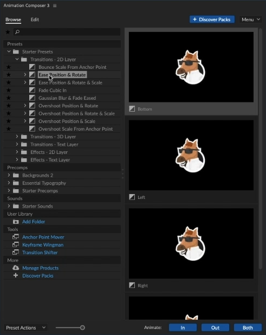Screen dimensions: 266x335
Task: Select the Bottom preview thumbnail
Action: point(191,67)
